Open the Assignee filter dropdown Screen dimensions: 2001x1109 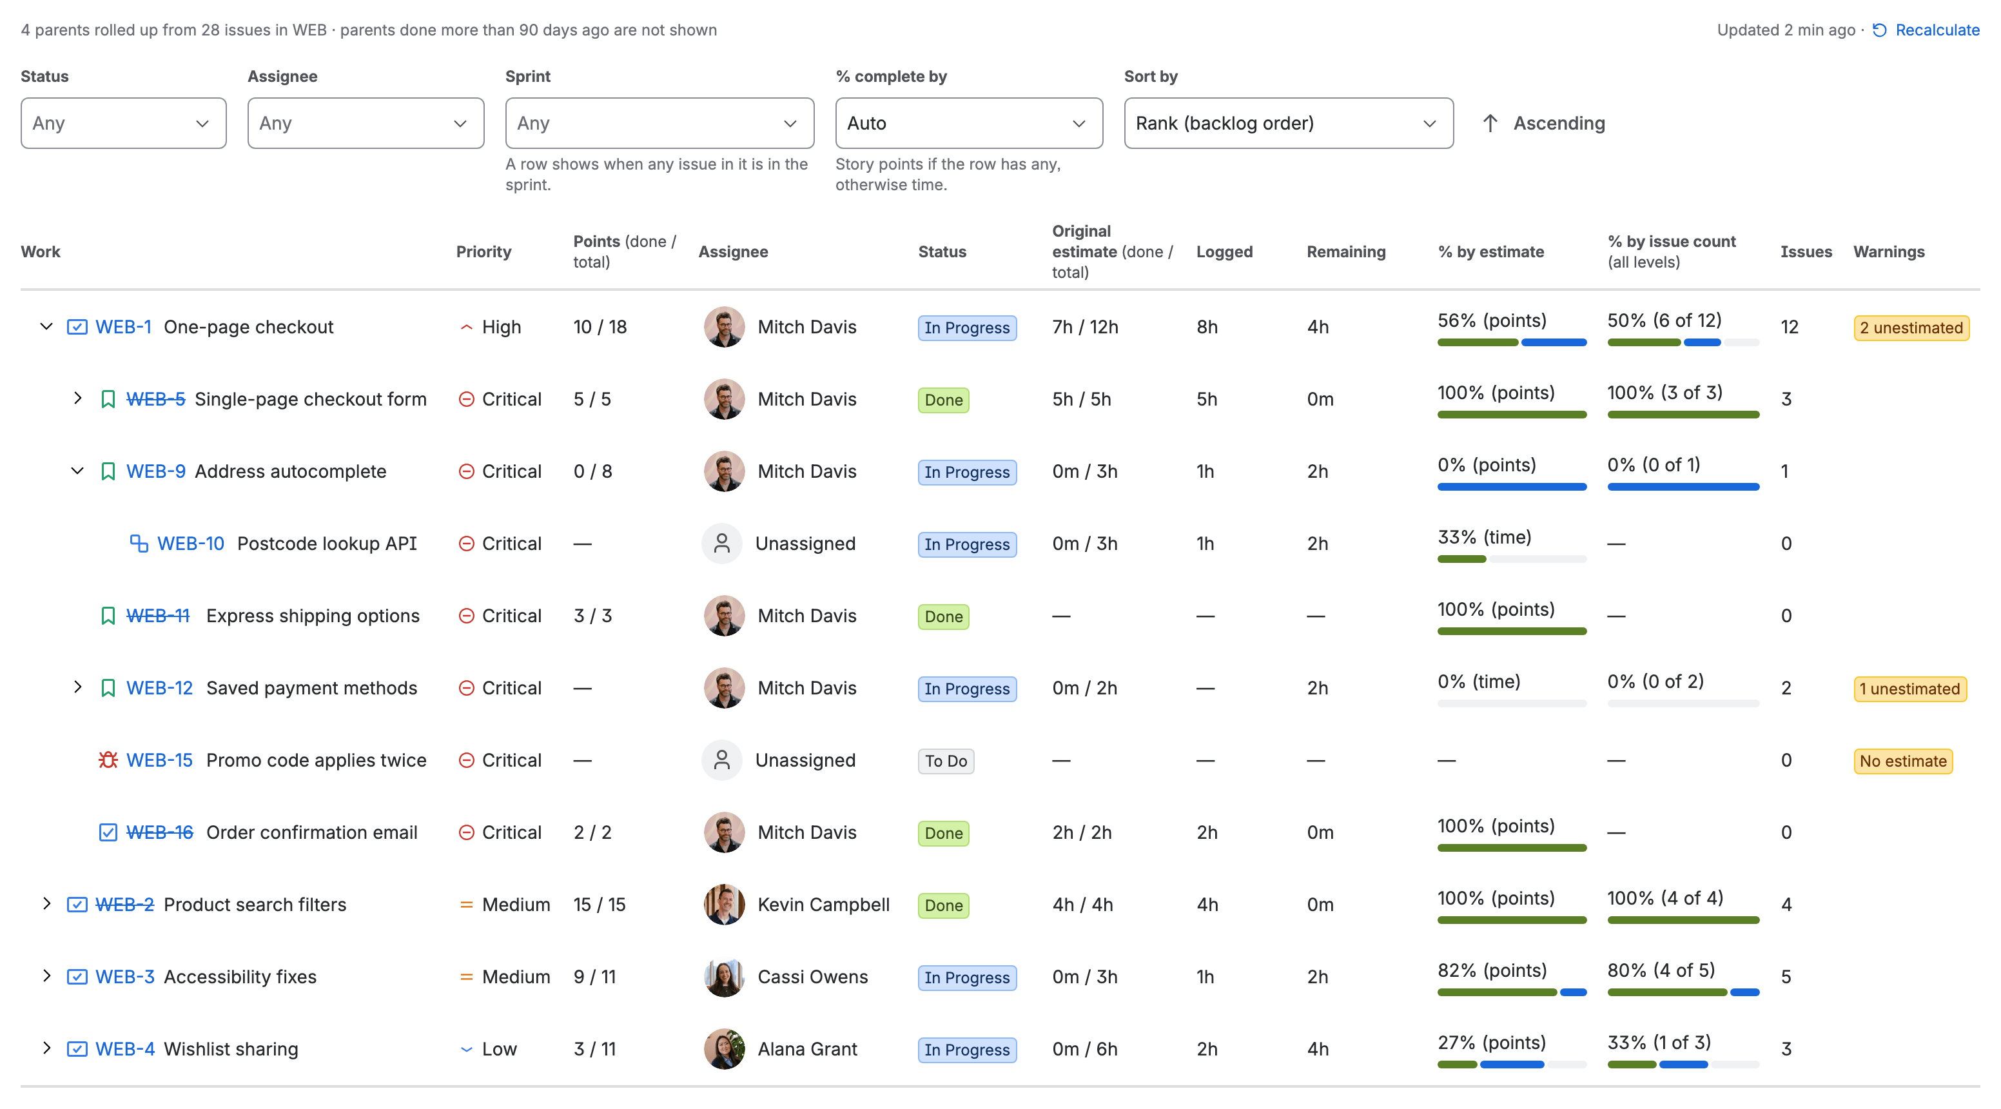(x=366, y=124)
